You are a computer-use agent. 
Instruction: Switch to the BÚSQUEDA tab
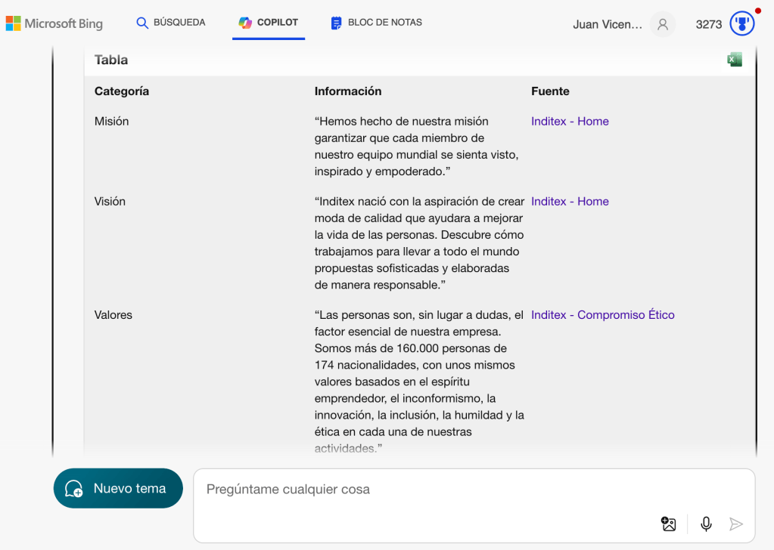coord(171,23)
